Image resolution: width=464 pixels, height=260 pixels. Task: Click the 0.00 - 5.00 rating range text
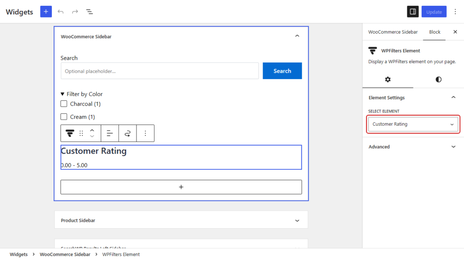pyautogui.click(x=74, y=165)
